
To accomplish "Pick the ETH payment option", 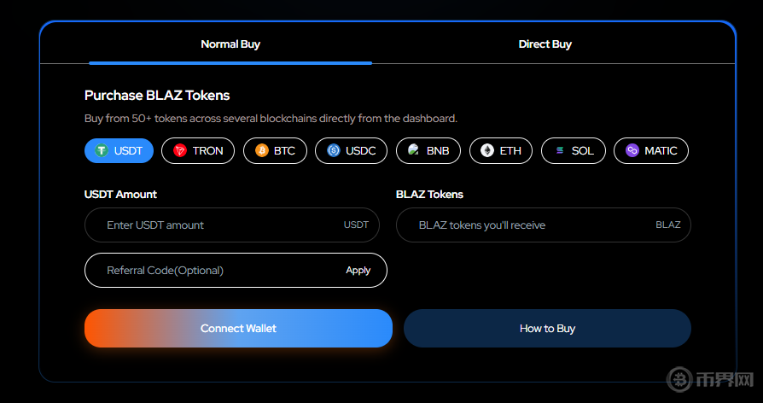I will [x=501, y=151].
